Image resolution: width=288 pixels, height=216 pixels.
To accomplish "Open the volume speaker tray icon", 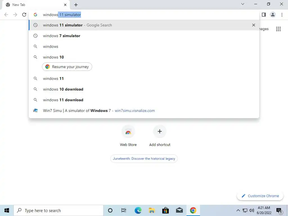I will click(252, 210).
